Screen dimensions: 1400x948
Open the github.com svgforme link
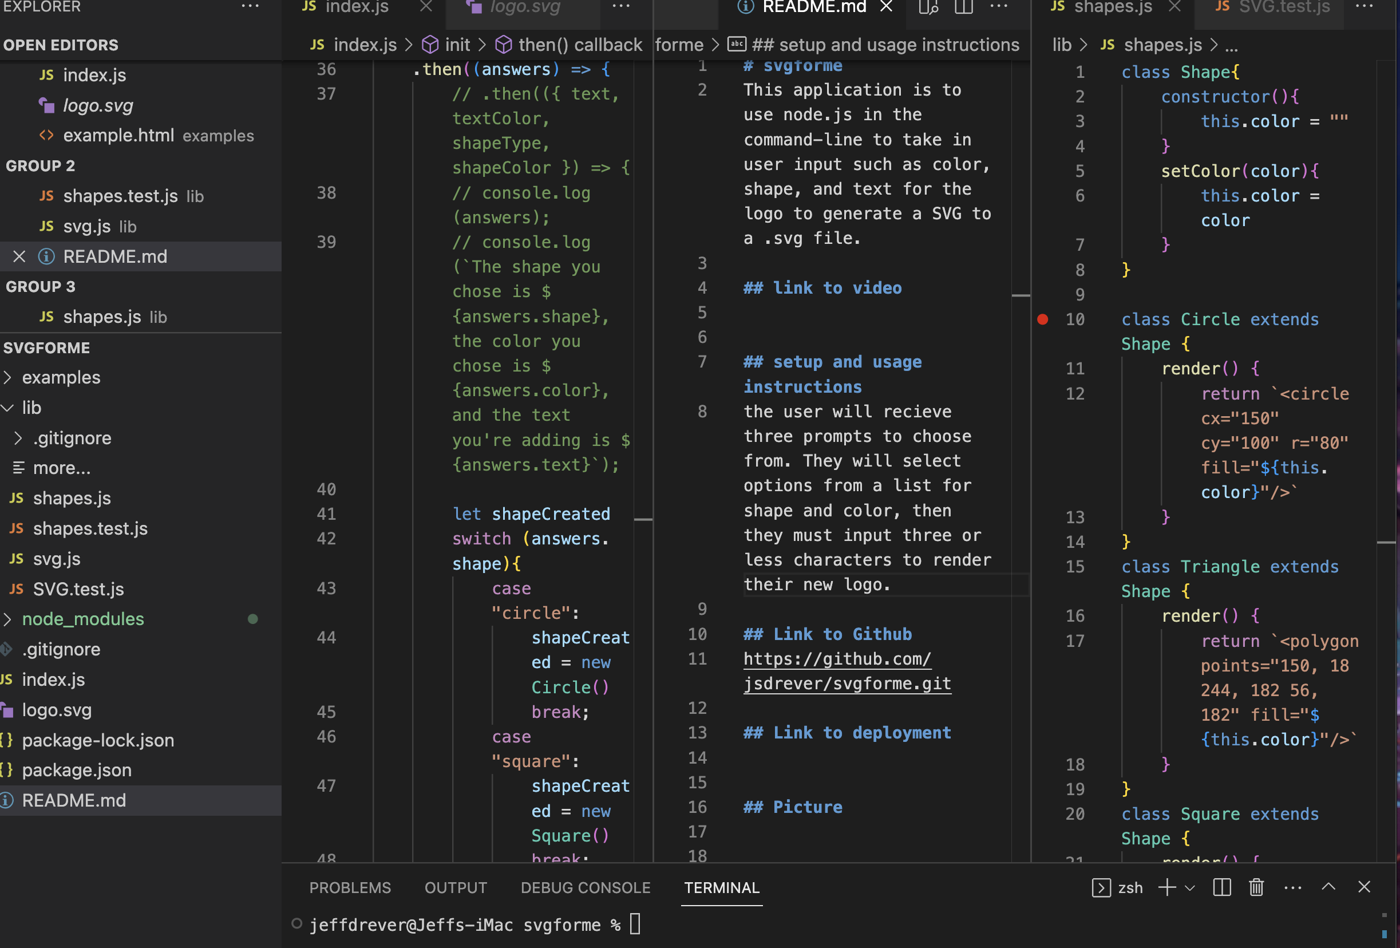pyautogui.click(x=837, y=659)
